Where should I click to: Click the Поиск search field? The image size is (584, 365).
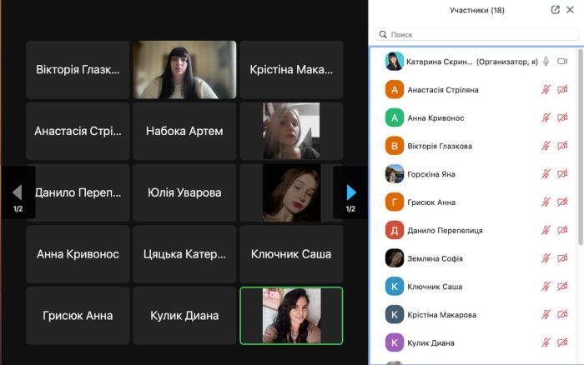click(476, 35)
